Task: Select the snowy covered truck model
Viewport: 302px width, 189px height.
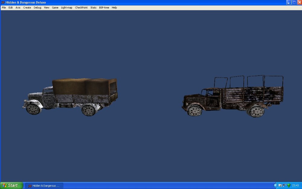Action: click(70, 97)
